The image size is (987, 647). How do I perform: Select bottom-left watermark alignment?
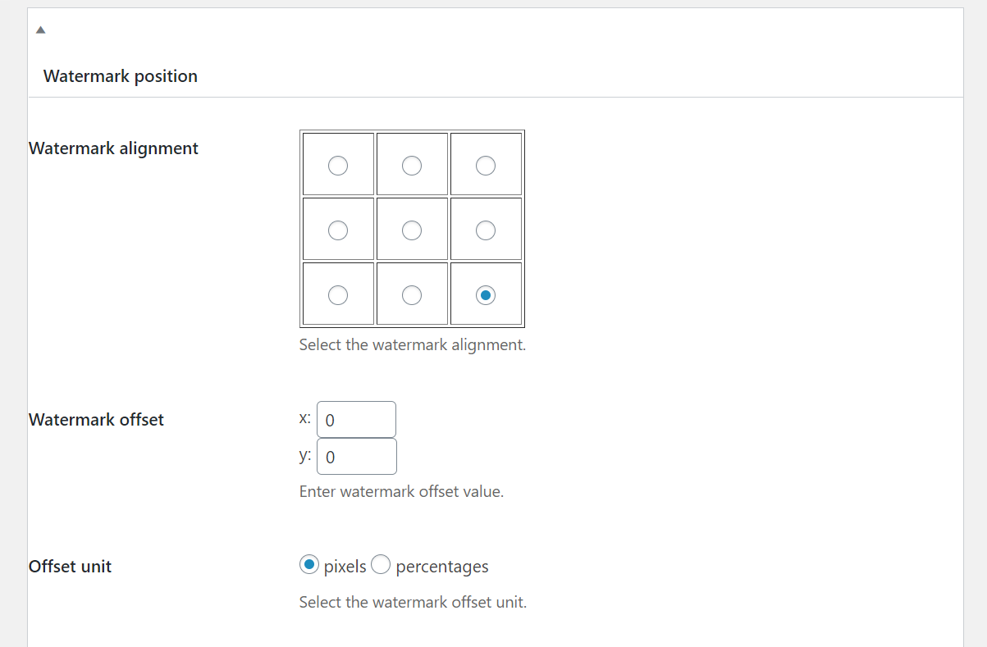coord(337,294)
